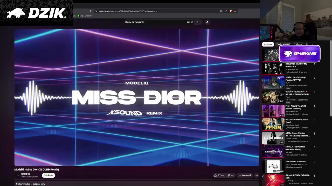The width and height of the screenshot is (332, 186).
Task: Like the video with the thumbs-up 3,7 tys. button
Action: (219, 175)
